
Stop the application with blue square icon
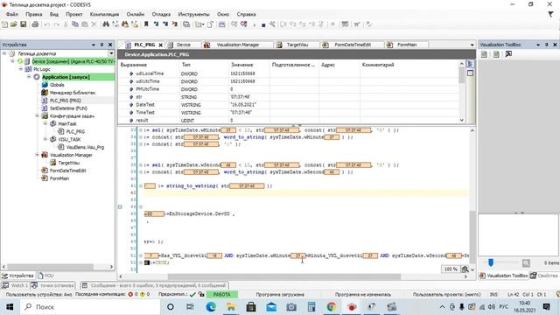(x=263, y=25)
